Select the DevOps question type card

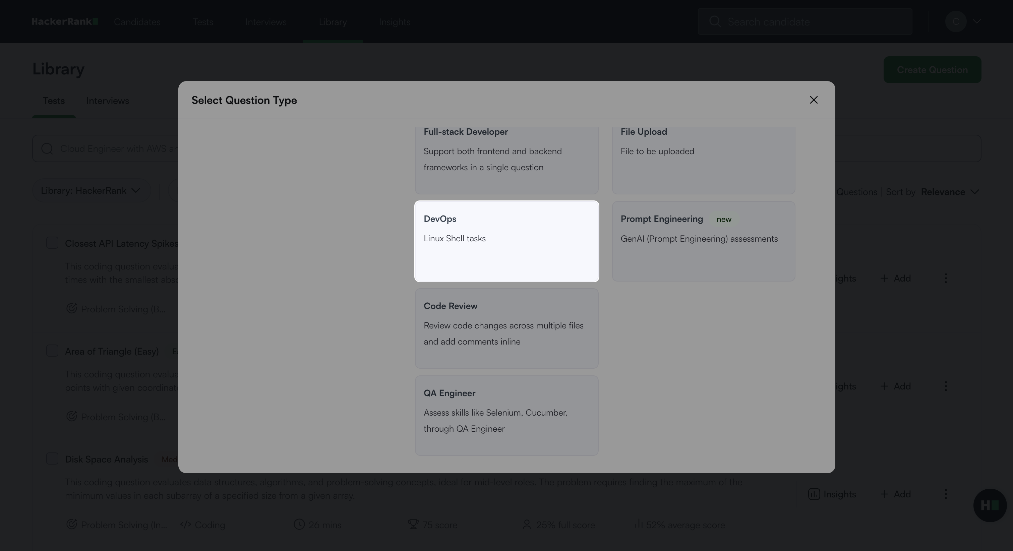[x=506, y=241]
